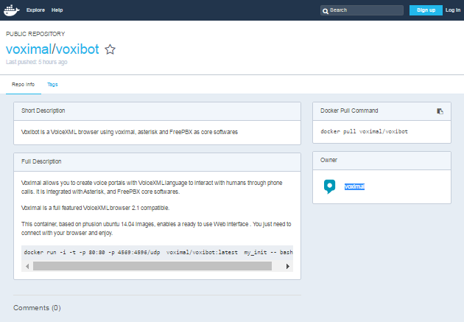Open the voxibot repository name link

click(77, 49)
